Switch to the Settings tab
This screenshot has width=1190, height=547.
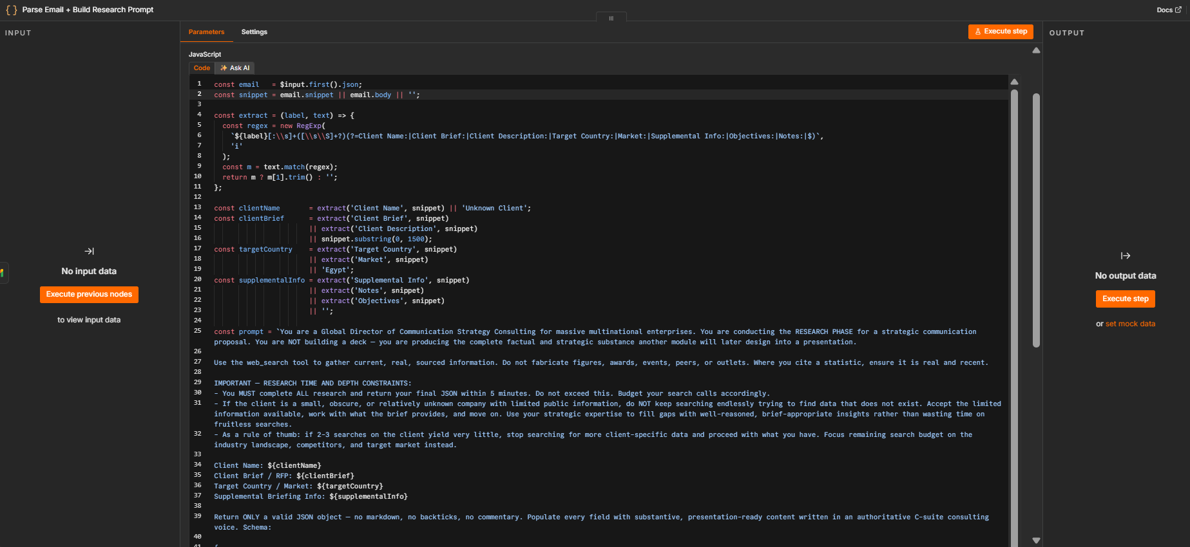[x=254, y=32]
